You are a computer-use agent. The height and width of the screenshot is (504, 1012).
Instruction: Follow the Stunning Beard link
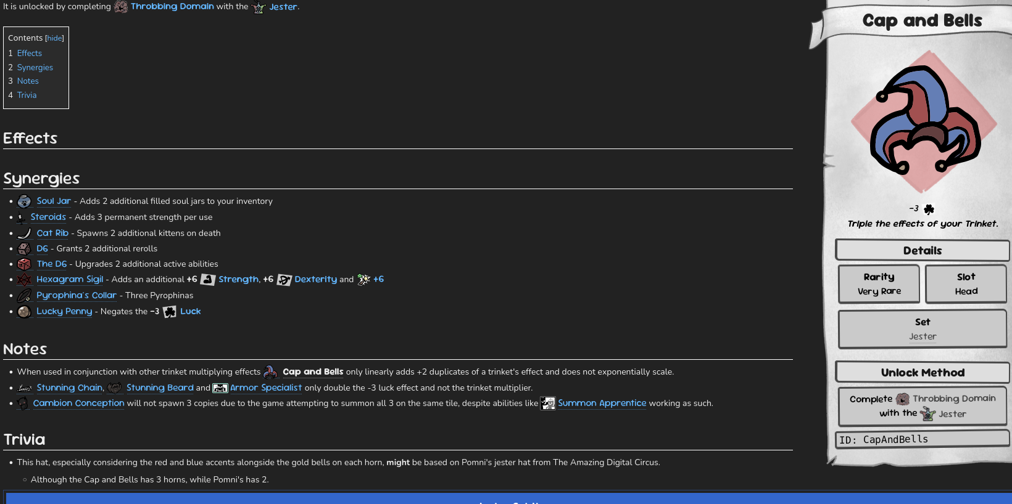click(x=160, y=388)
